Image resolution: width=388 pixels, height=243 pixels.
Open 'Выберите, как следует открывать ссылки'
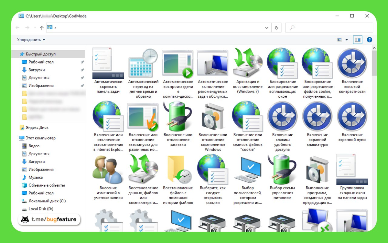(213, 180)
